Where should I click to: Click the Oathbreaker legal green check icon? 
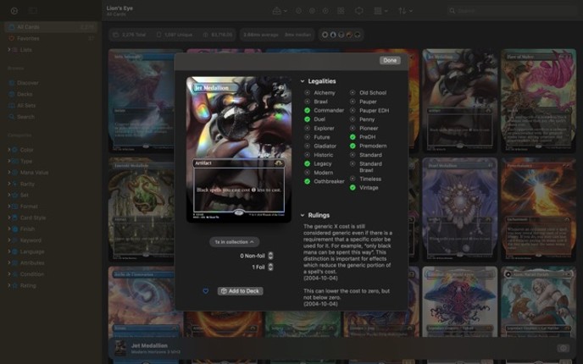(307, 181)
